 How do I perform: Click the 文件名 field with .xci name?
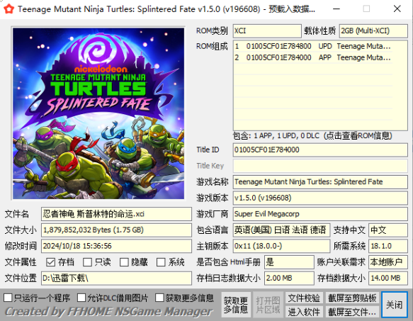click(116, 214)
